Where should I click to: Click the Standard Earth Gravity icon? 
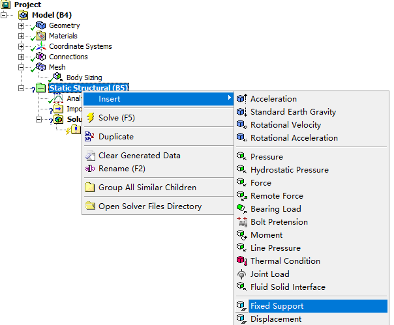(x=241, y=112)
